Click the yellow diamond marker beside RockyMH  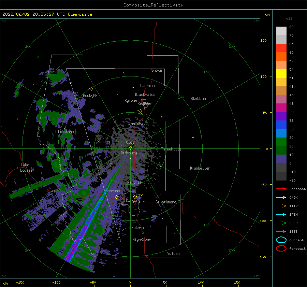tap(91, 89)
